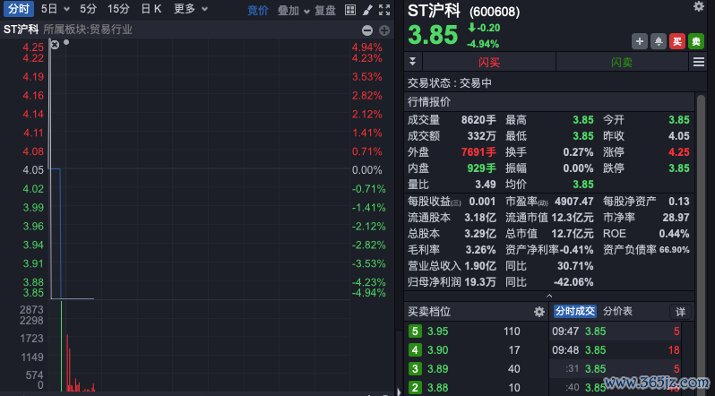The image size is (715, 396).
Task: Click the 内盘 929手 value
Action: 481,168
